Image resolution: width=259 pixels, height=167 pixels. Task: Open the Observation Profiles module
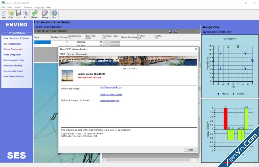pos(13,65)
